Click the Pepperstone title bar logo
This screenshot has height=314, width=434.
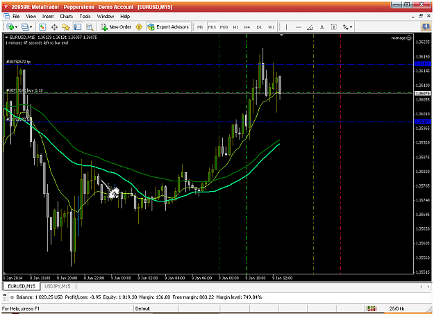coord(6,7)
